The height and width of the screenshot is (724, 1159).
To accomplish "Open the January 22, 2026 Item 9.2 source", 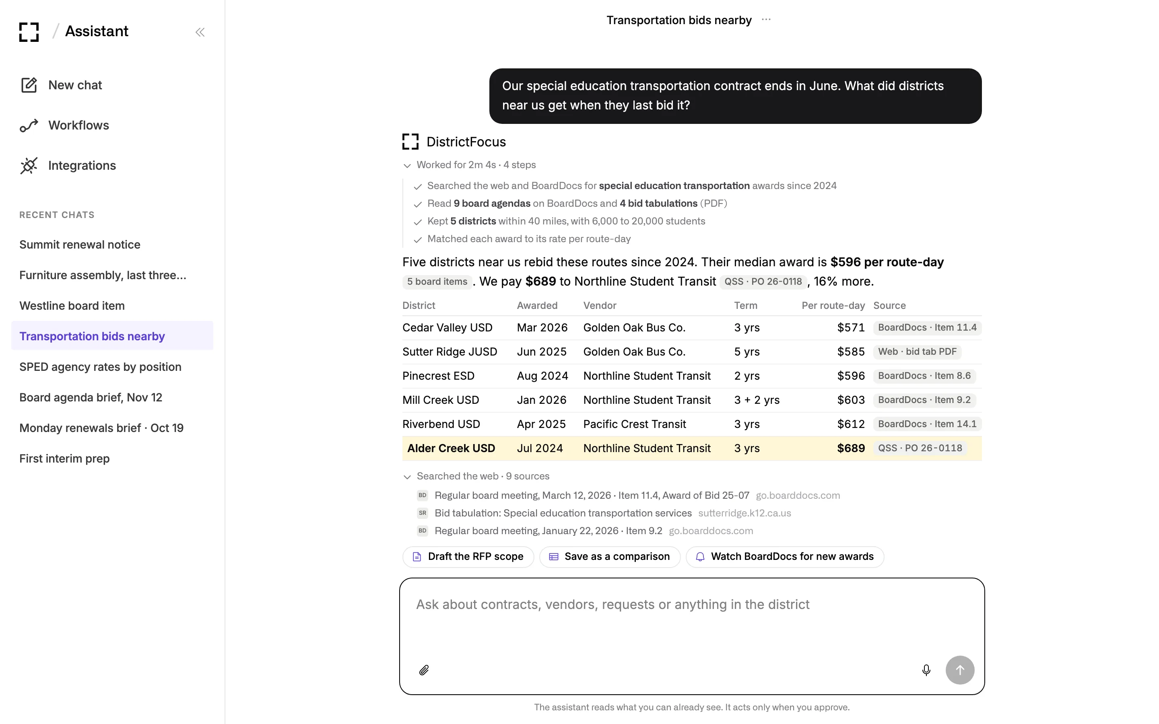I will coord(585,531).
